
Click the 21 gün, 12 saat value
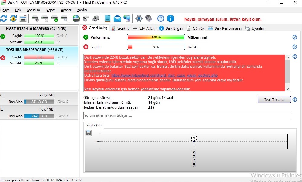[161, 98]
